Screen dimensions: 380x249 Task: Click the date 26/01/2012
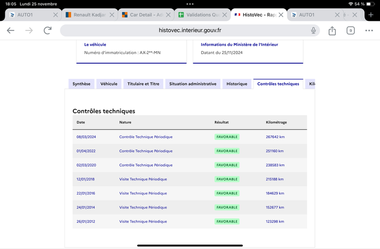pos(86,221)
